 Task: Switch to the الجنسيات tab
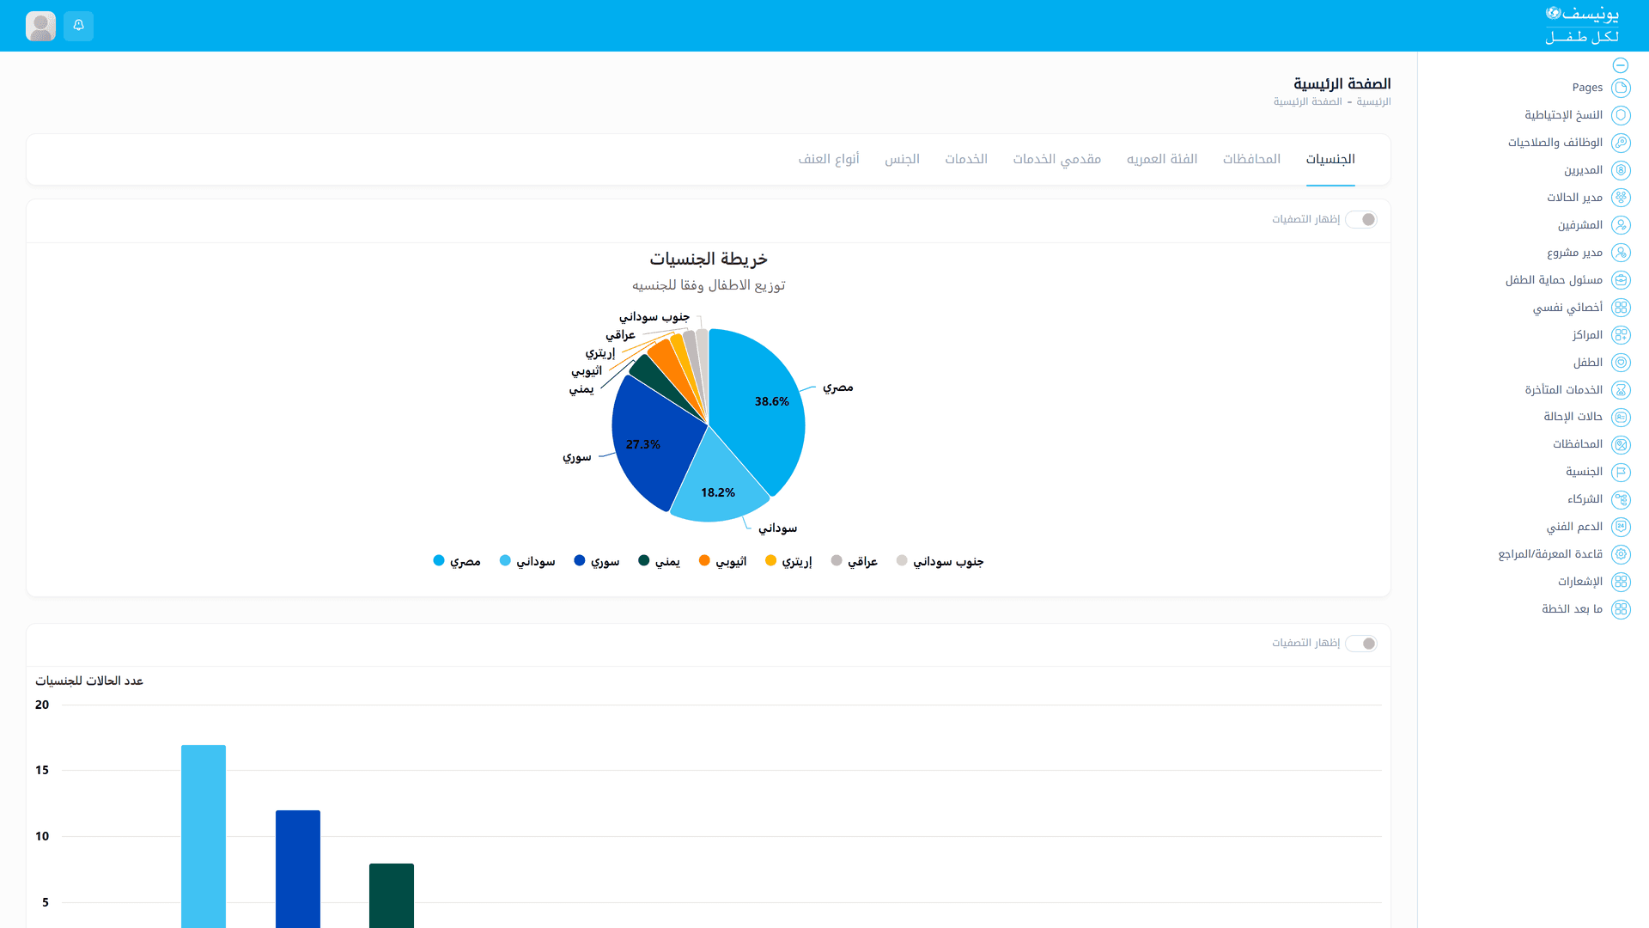(1330, 160)
